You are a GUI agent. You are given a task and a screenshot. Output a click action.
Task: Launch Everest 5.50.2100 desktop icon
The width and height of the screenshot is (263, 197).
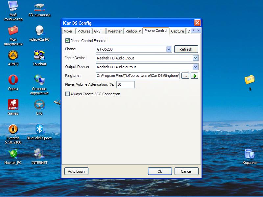(13, 129)
